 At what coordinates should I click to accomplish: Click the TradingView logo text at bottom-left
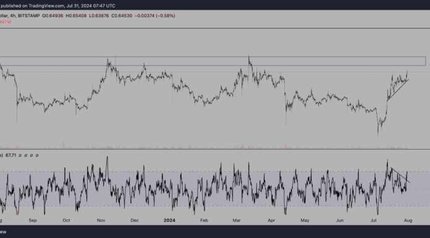(x=3, y=232)
